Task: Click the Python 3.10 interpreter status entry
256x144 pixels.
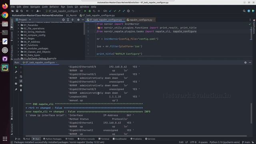Action: coord(224,142)
